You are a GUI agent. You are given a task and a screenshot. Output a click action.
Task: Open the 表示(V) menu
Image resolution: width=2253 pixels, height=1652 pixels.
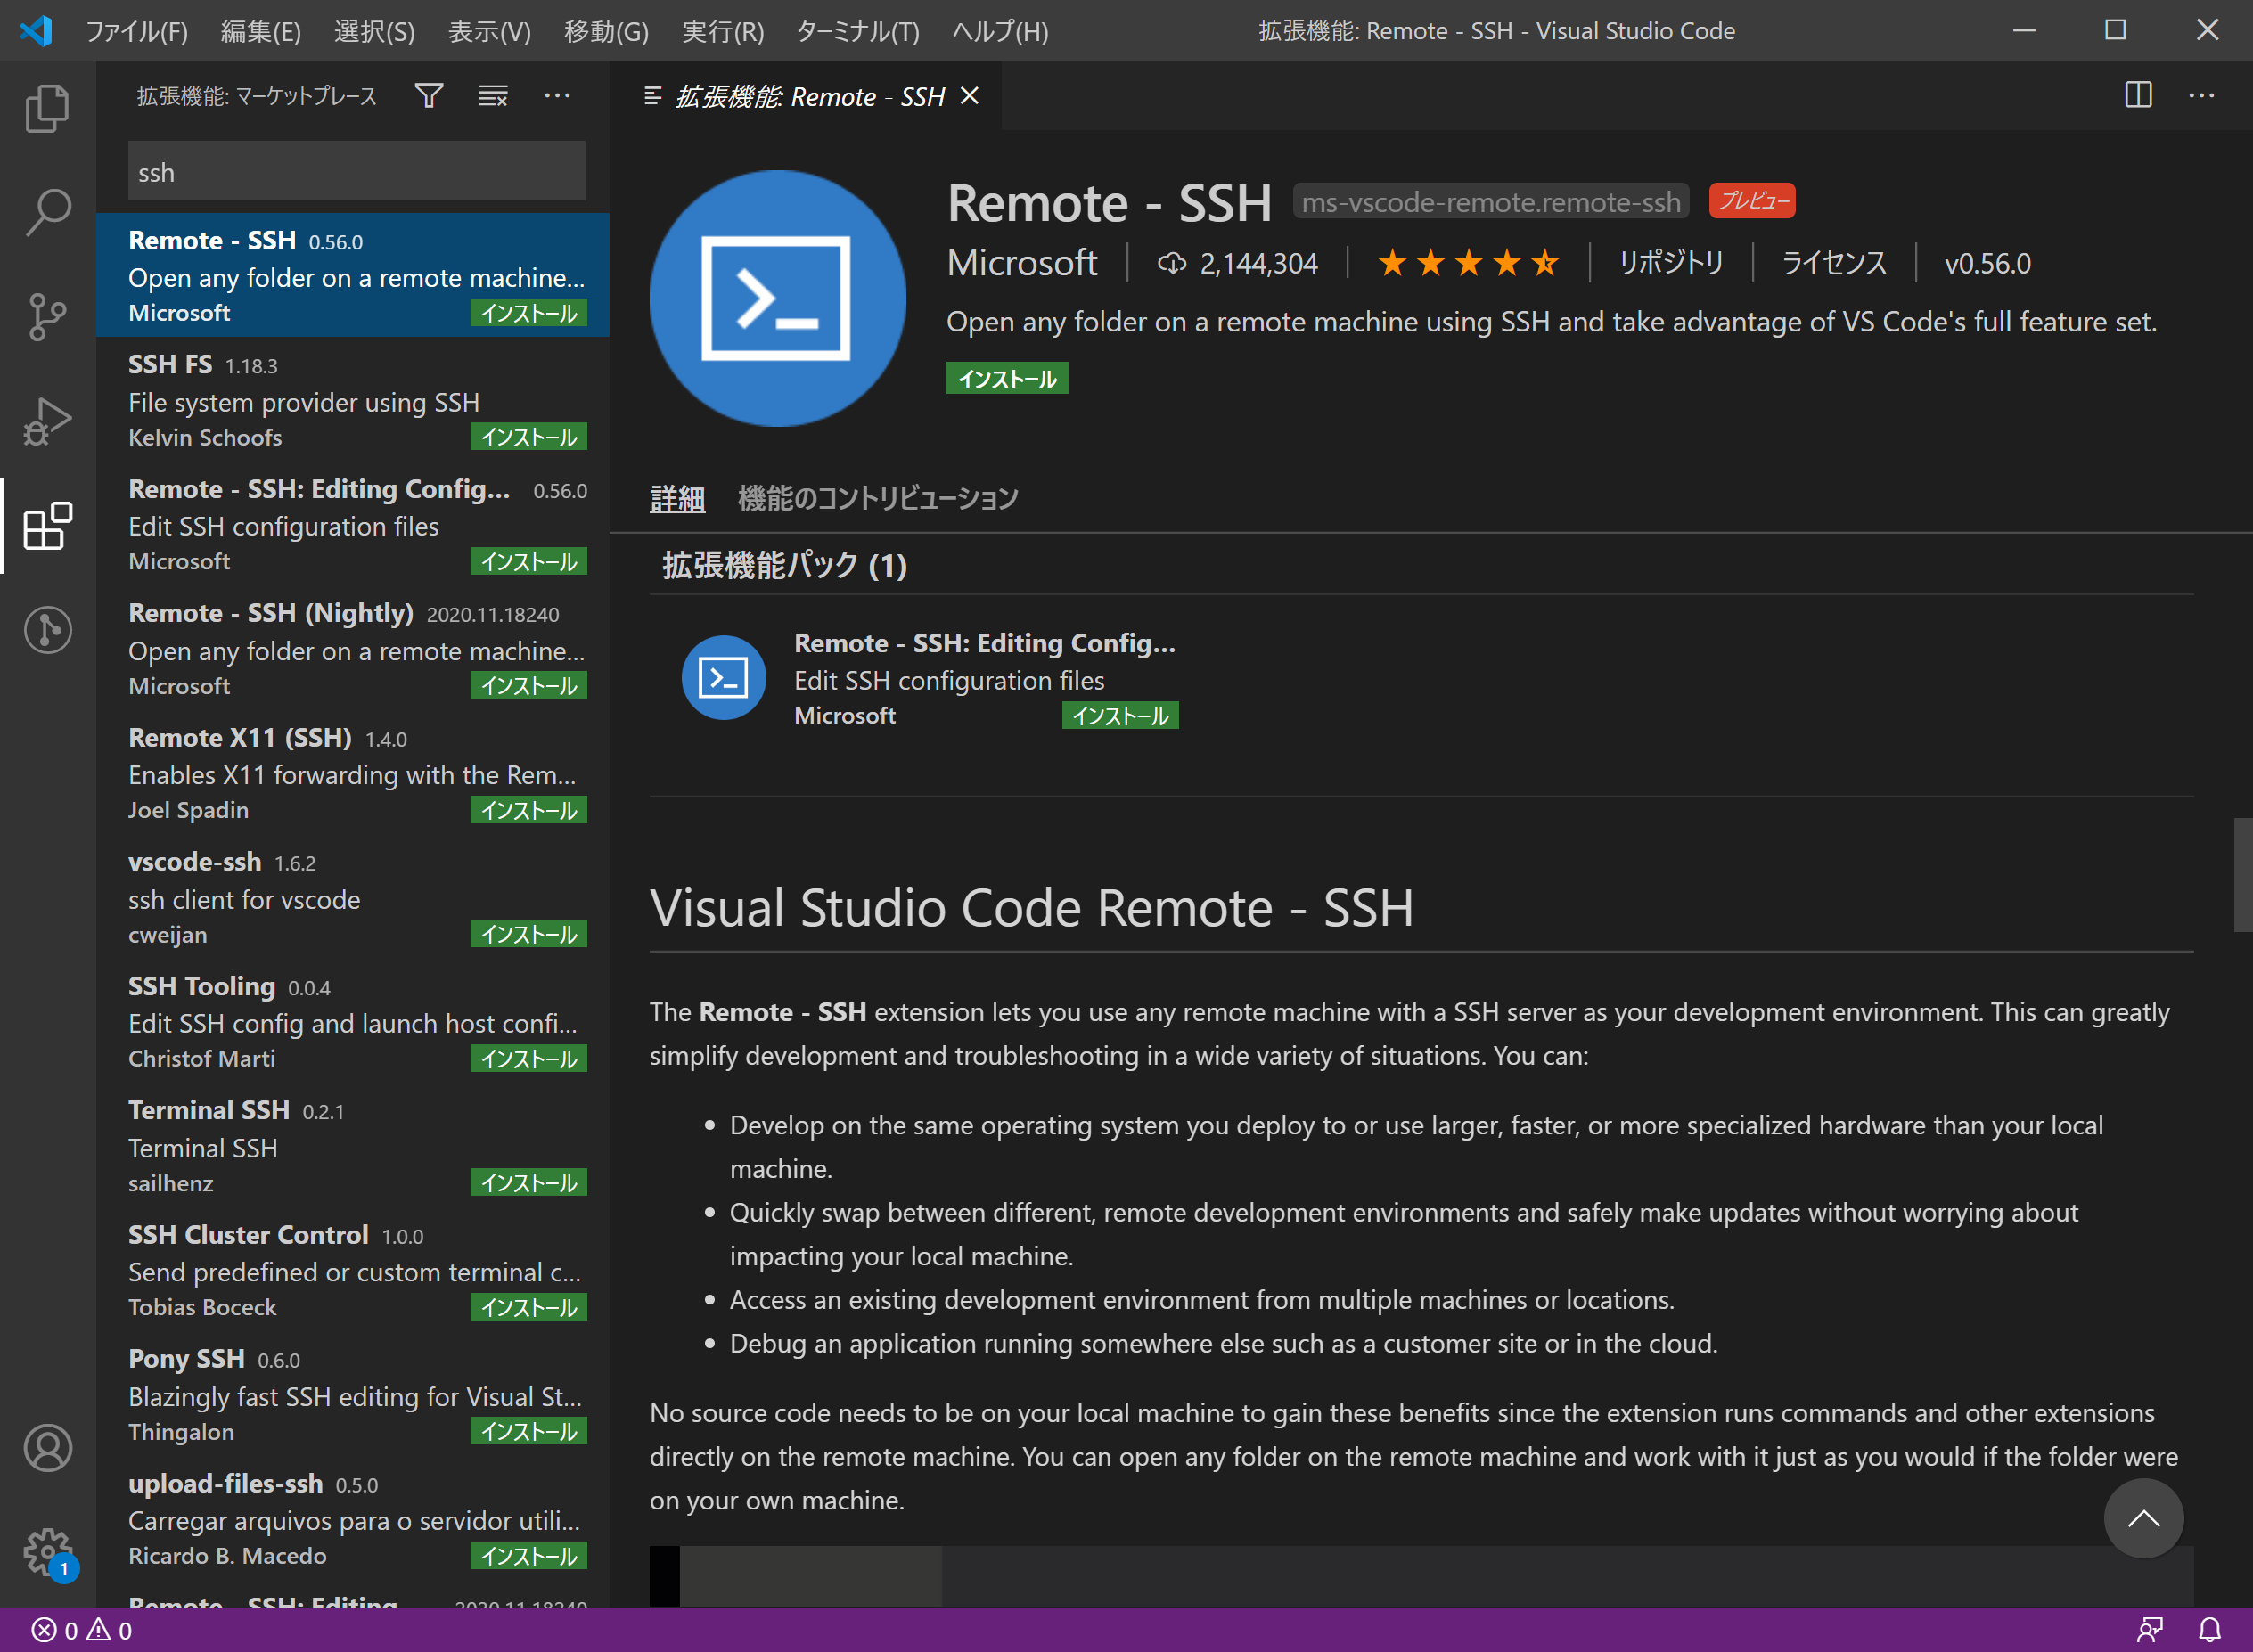[489, 31]
